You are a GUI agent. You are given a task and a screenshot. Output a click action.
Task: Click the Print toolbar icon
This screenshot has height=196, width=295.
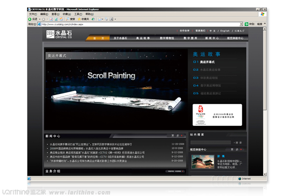tap(107, 19)
